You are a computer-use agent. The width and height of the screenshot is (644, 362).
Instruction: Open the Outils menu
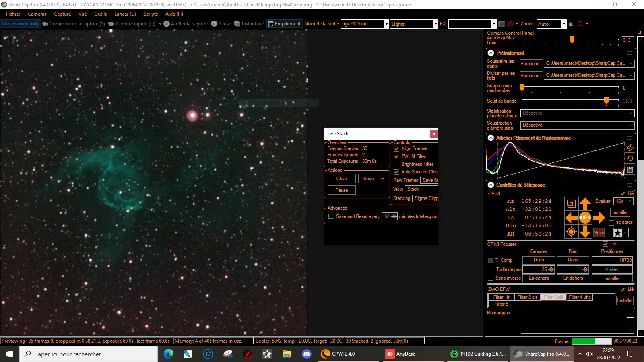tap(100, 14)
